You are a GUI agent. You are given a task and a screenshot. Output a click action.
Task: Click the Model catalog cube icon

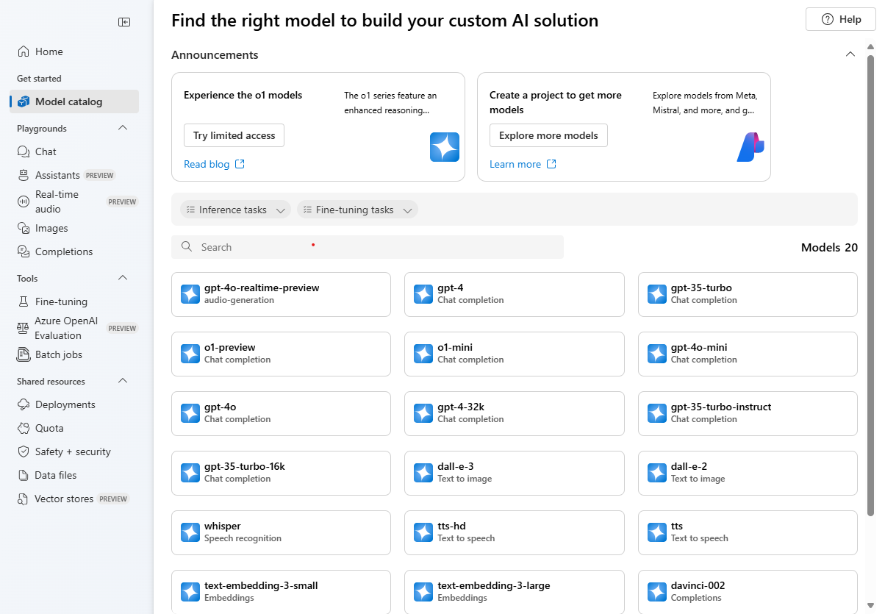click(24, 101)
